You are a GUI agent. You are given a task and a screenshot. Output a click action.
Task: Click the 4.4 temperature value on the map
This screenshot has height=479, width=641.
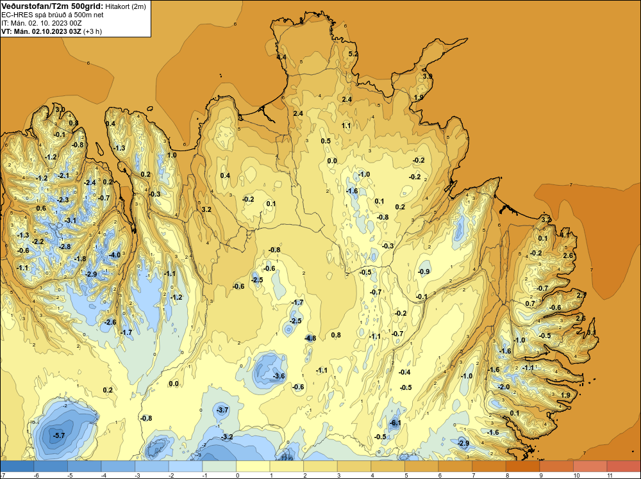point(281,57)
